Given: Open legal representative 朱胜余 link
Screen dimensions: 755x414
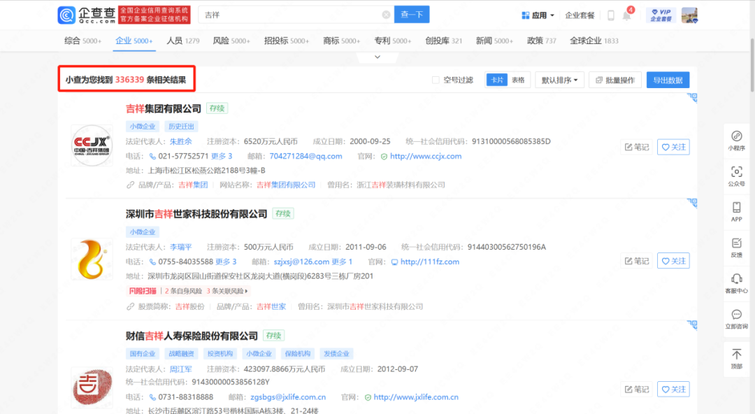Looking at the screenshot, I should [180, 142].
